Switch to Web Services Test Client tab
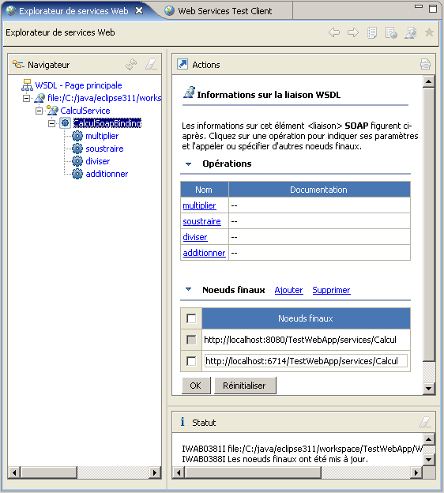Viewport: 444px width, 493px height. [225, 11]
